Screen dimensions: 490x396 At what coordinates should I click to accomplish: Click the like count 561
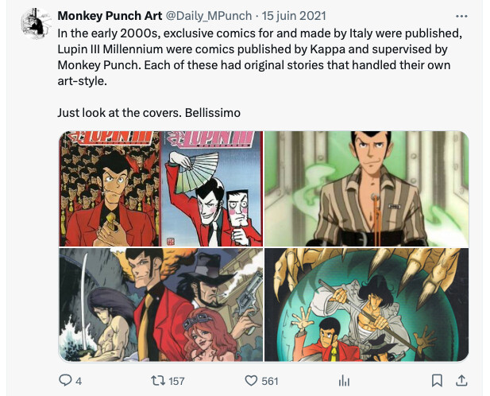270,381
